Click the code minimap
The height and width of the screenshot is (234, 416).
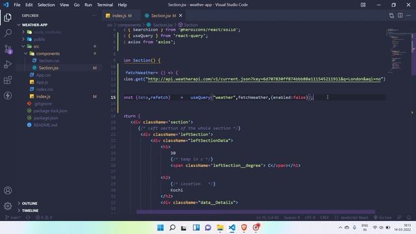pos(398,51)
